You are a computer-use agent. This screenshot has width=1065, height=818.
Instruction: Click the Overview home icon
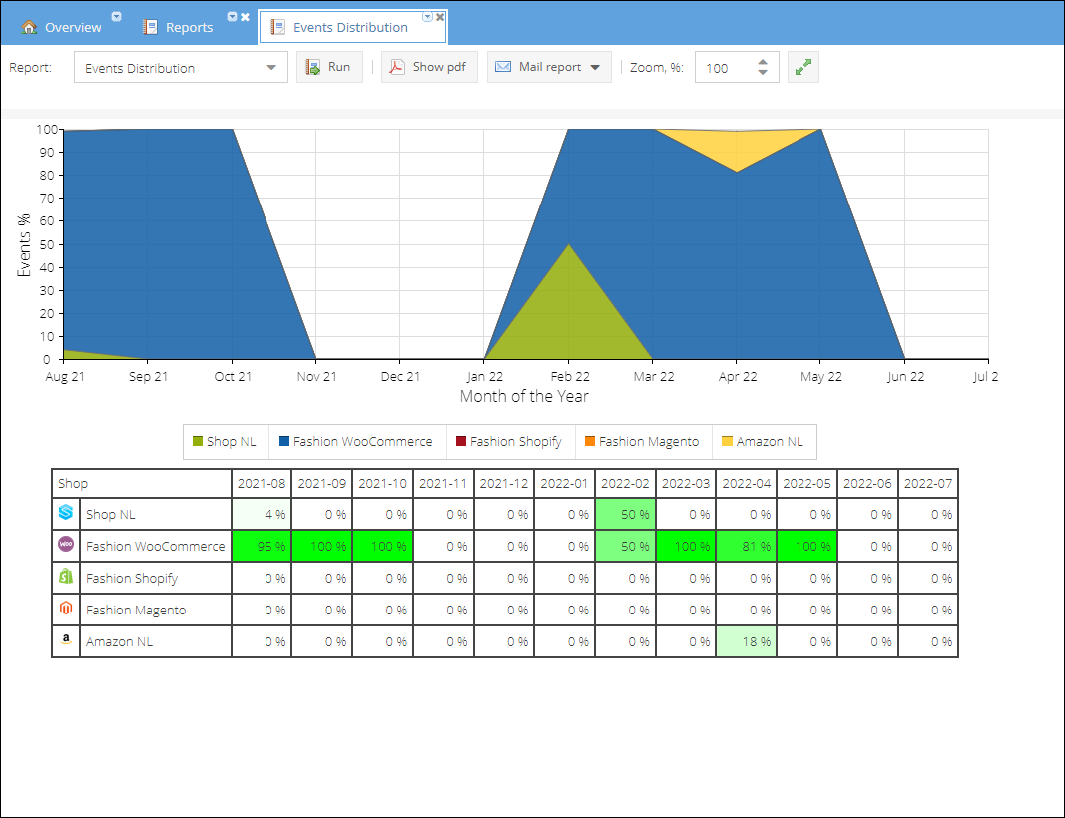(29, 27)
